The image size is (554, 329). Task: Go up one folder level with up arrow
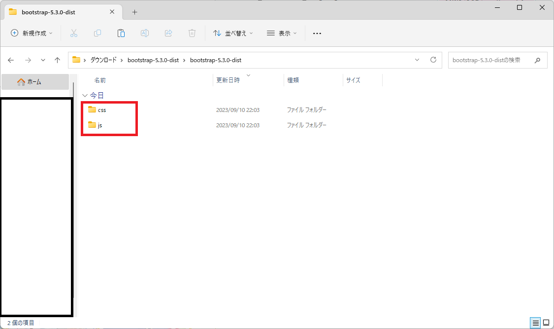pos(57,60)
